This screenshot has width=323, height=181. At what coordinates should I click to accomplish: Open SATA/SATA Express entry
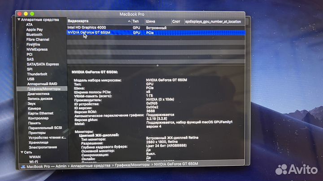43,64
